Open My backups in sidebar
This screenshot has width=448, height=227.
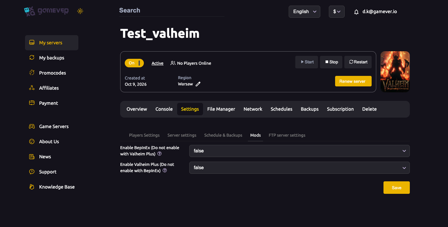click(52, 58)
